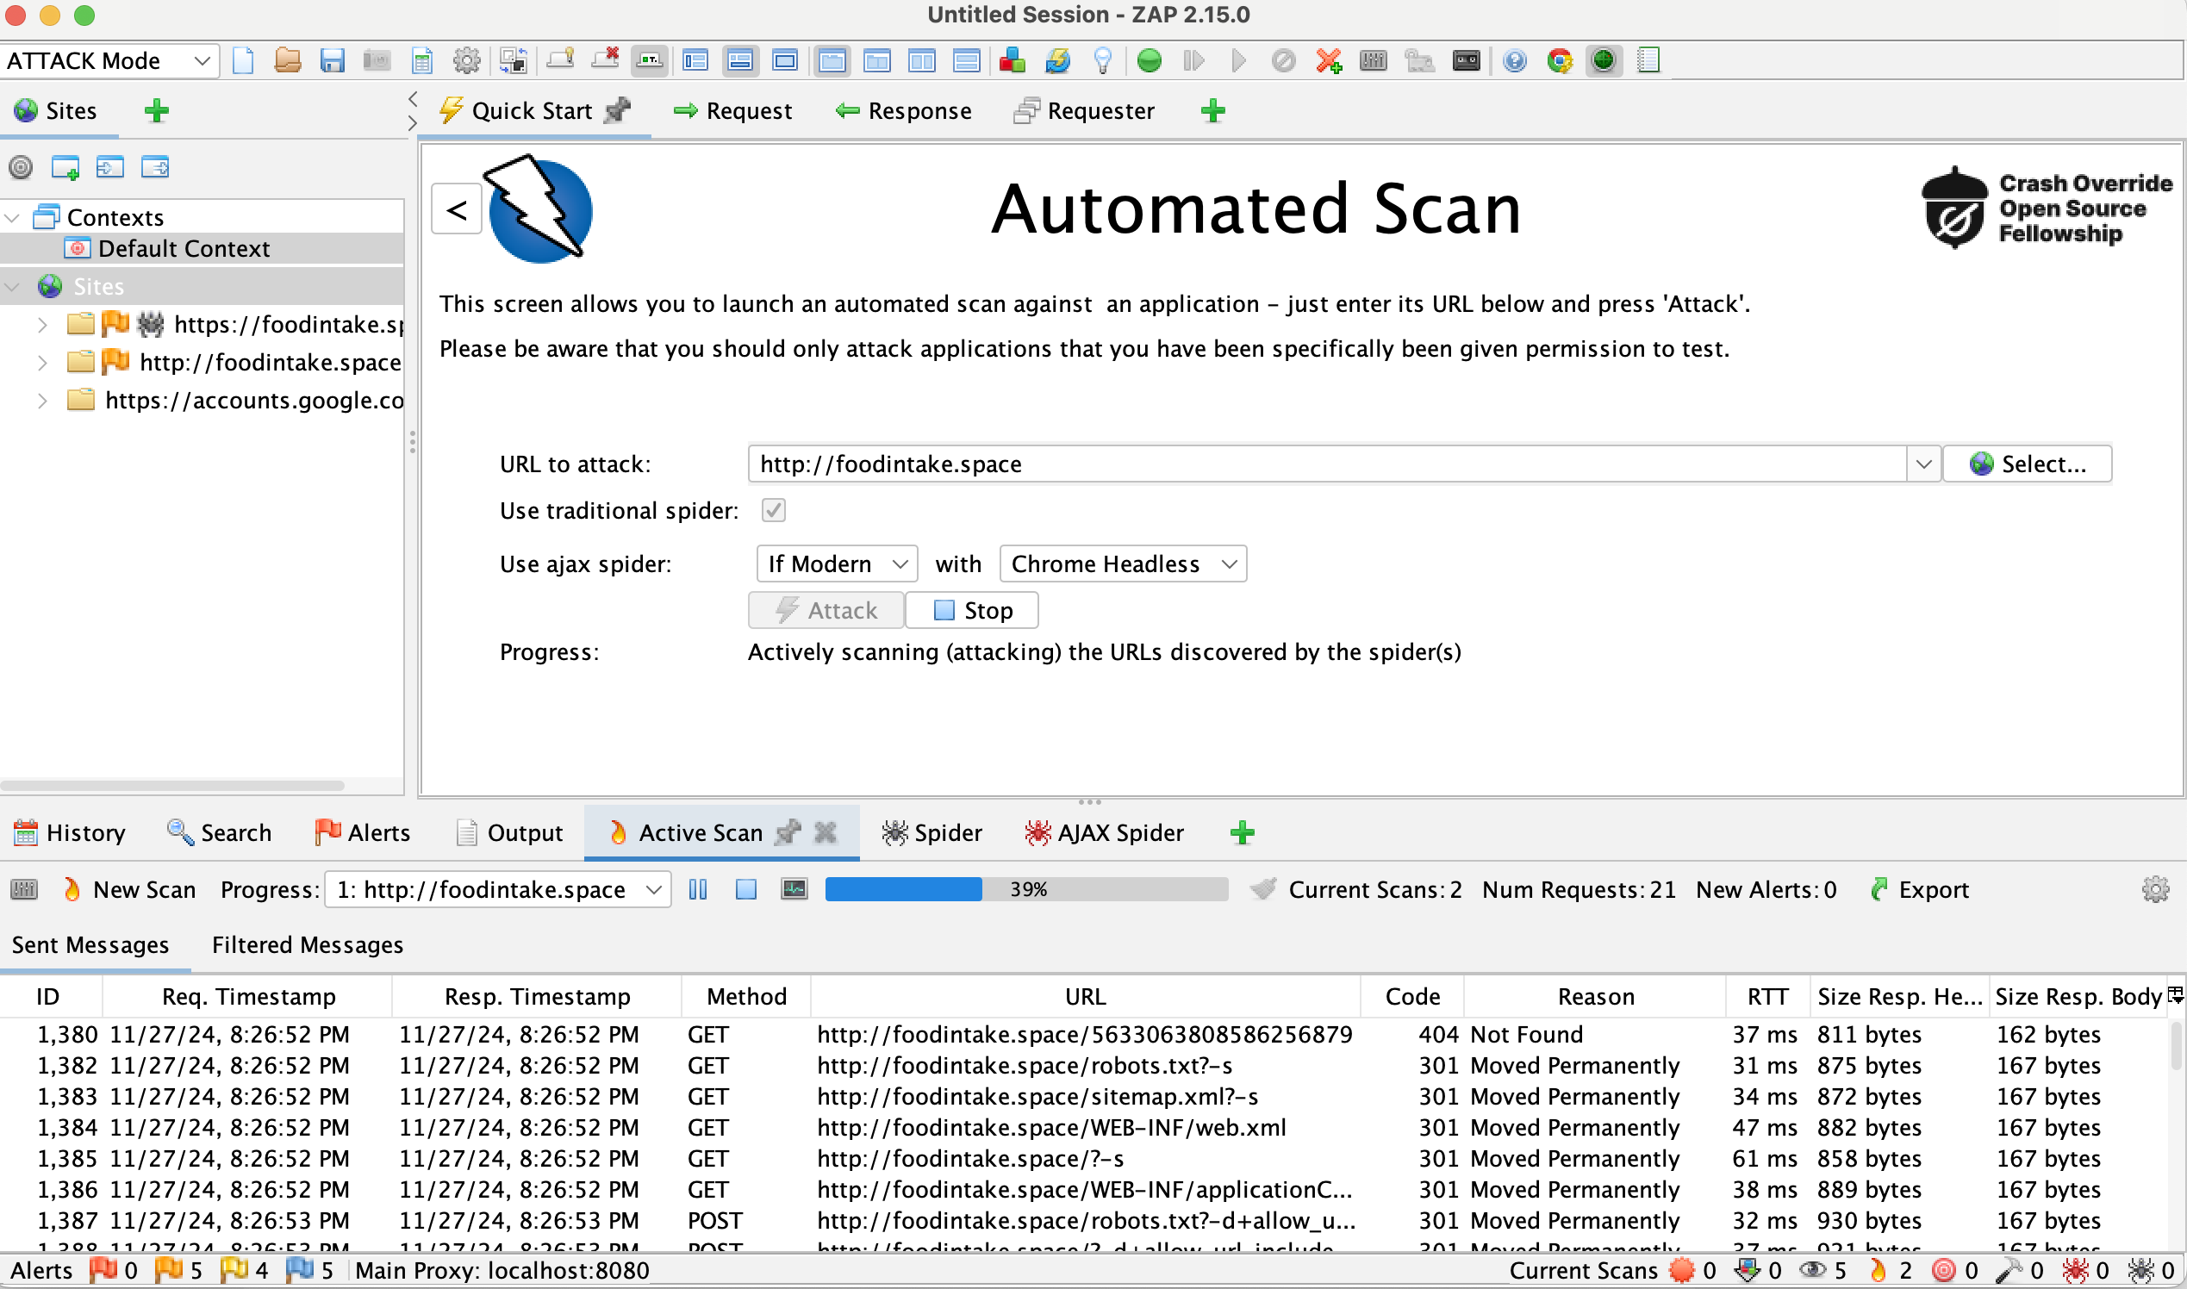Click Export in Active Scan panel
Image resolution: width=2187 pixels, height=1289 pixels.
1920,889
